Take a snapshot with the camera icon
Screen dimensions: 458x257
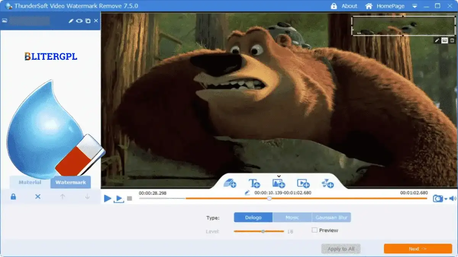tap(438, 198)
